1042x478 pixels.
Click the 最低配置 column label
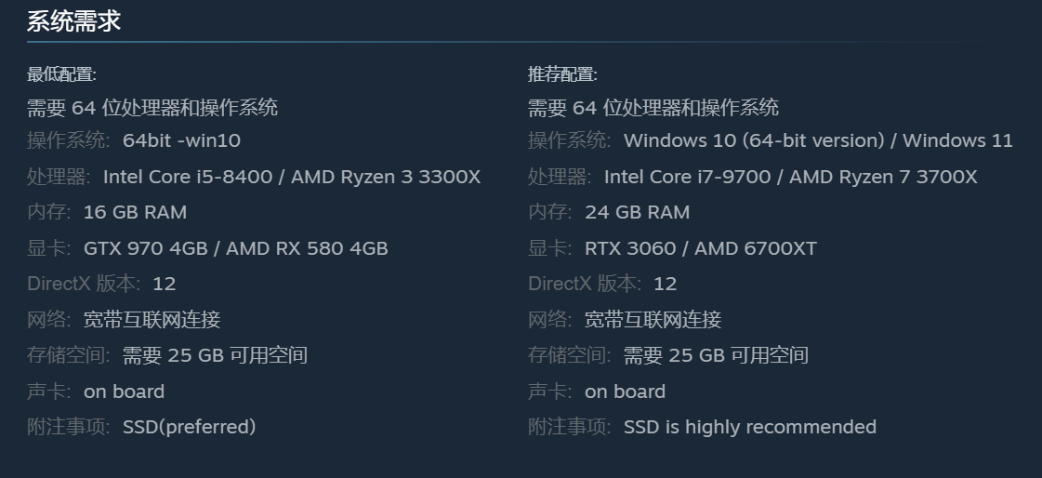(61, 74)
